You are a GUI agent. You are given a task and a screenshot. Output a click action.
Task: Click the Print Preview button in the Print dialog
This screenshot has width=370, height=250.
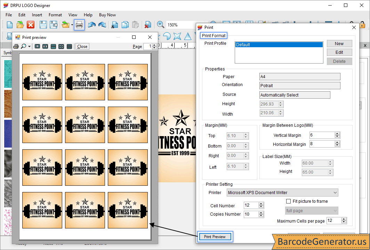(x=215, y=237)
